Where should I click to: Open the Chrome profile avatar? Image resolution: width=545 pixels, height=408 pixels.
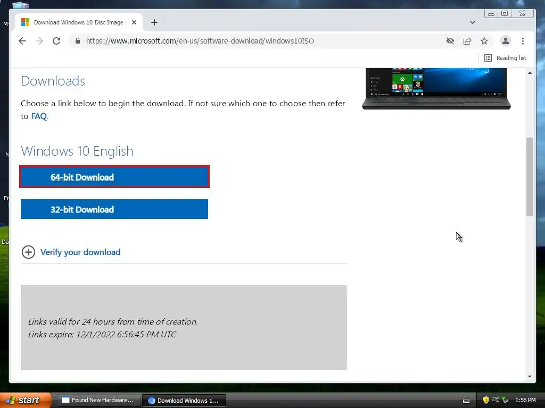click(x=506, y=41)
